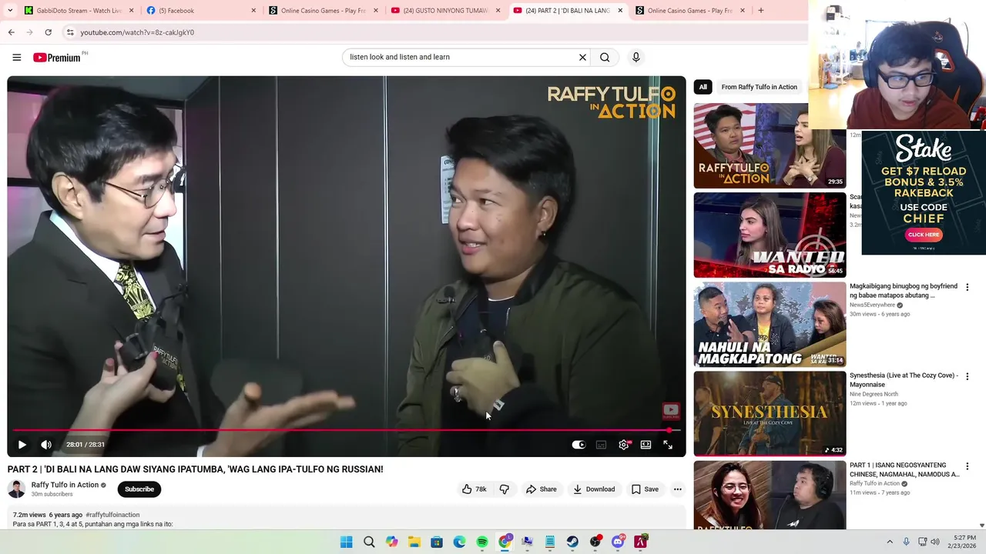Go back to the previous page
This screenshot has width=986, height=554.
(x=11, y=32)
